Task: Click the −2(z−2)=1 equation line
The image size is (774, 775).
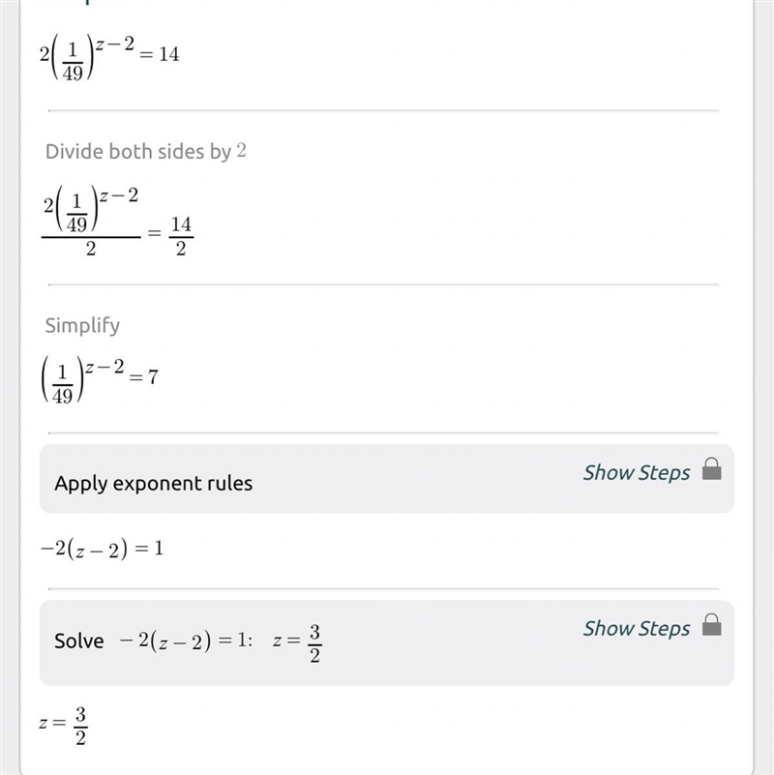Action: 102,549
